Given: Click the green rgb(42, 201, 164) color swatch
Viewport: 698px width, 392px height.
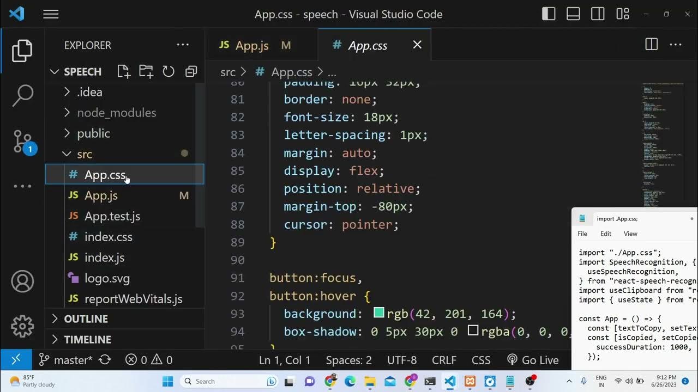Looking at the screenshot, I should 378,313.
